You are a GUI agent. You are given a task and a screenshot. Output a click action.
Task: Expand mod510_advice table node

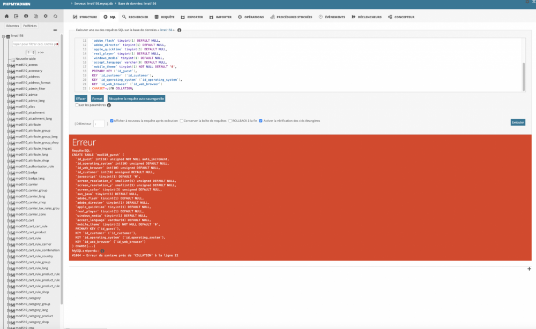click(8, 95)
